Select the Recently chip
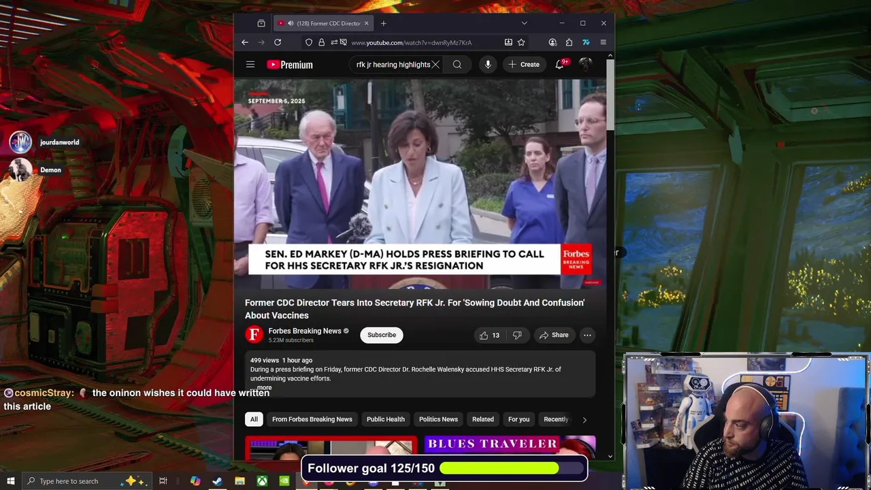 click(556, 419)
